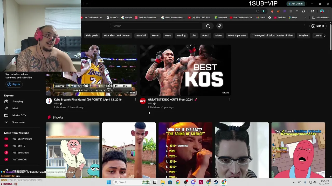Open options menu for GREATEST KNOCKOUTS video

pos(230,100)
